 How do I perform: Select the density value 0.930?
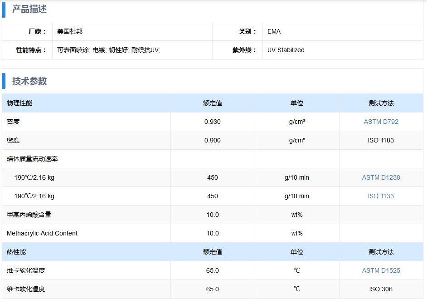click(x=212, y=122)
